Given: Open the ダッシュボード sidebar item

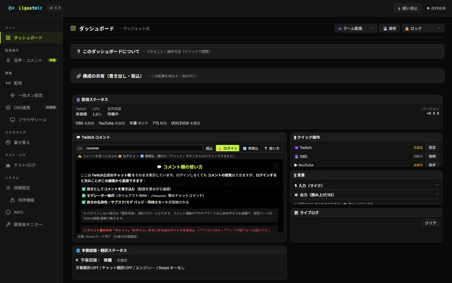Looking at the screenshot, I should pos(31,38).
